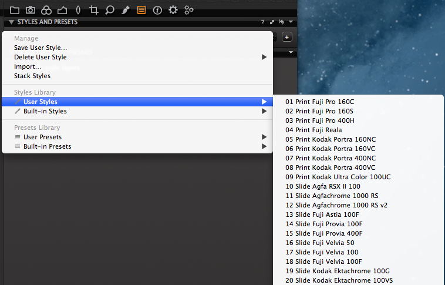
Task: Select Stack Styles menu item
Action: pyautogui.click(x=137, y=76)
